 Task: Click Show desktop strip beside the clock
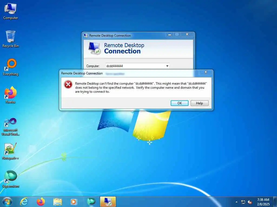(275, 202)
